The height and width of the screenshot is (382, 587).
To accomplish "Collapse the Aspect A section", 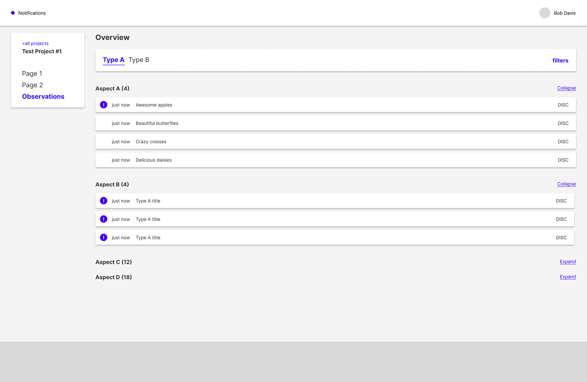I will [567, 88].
